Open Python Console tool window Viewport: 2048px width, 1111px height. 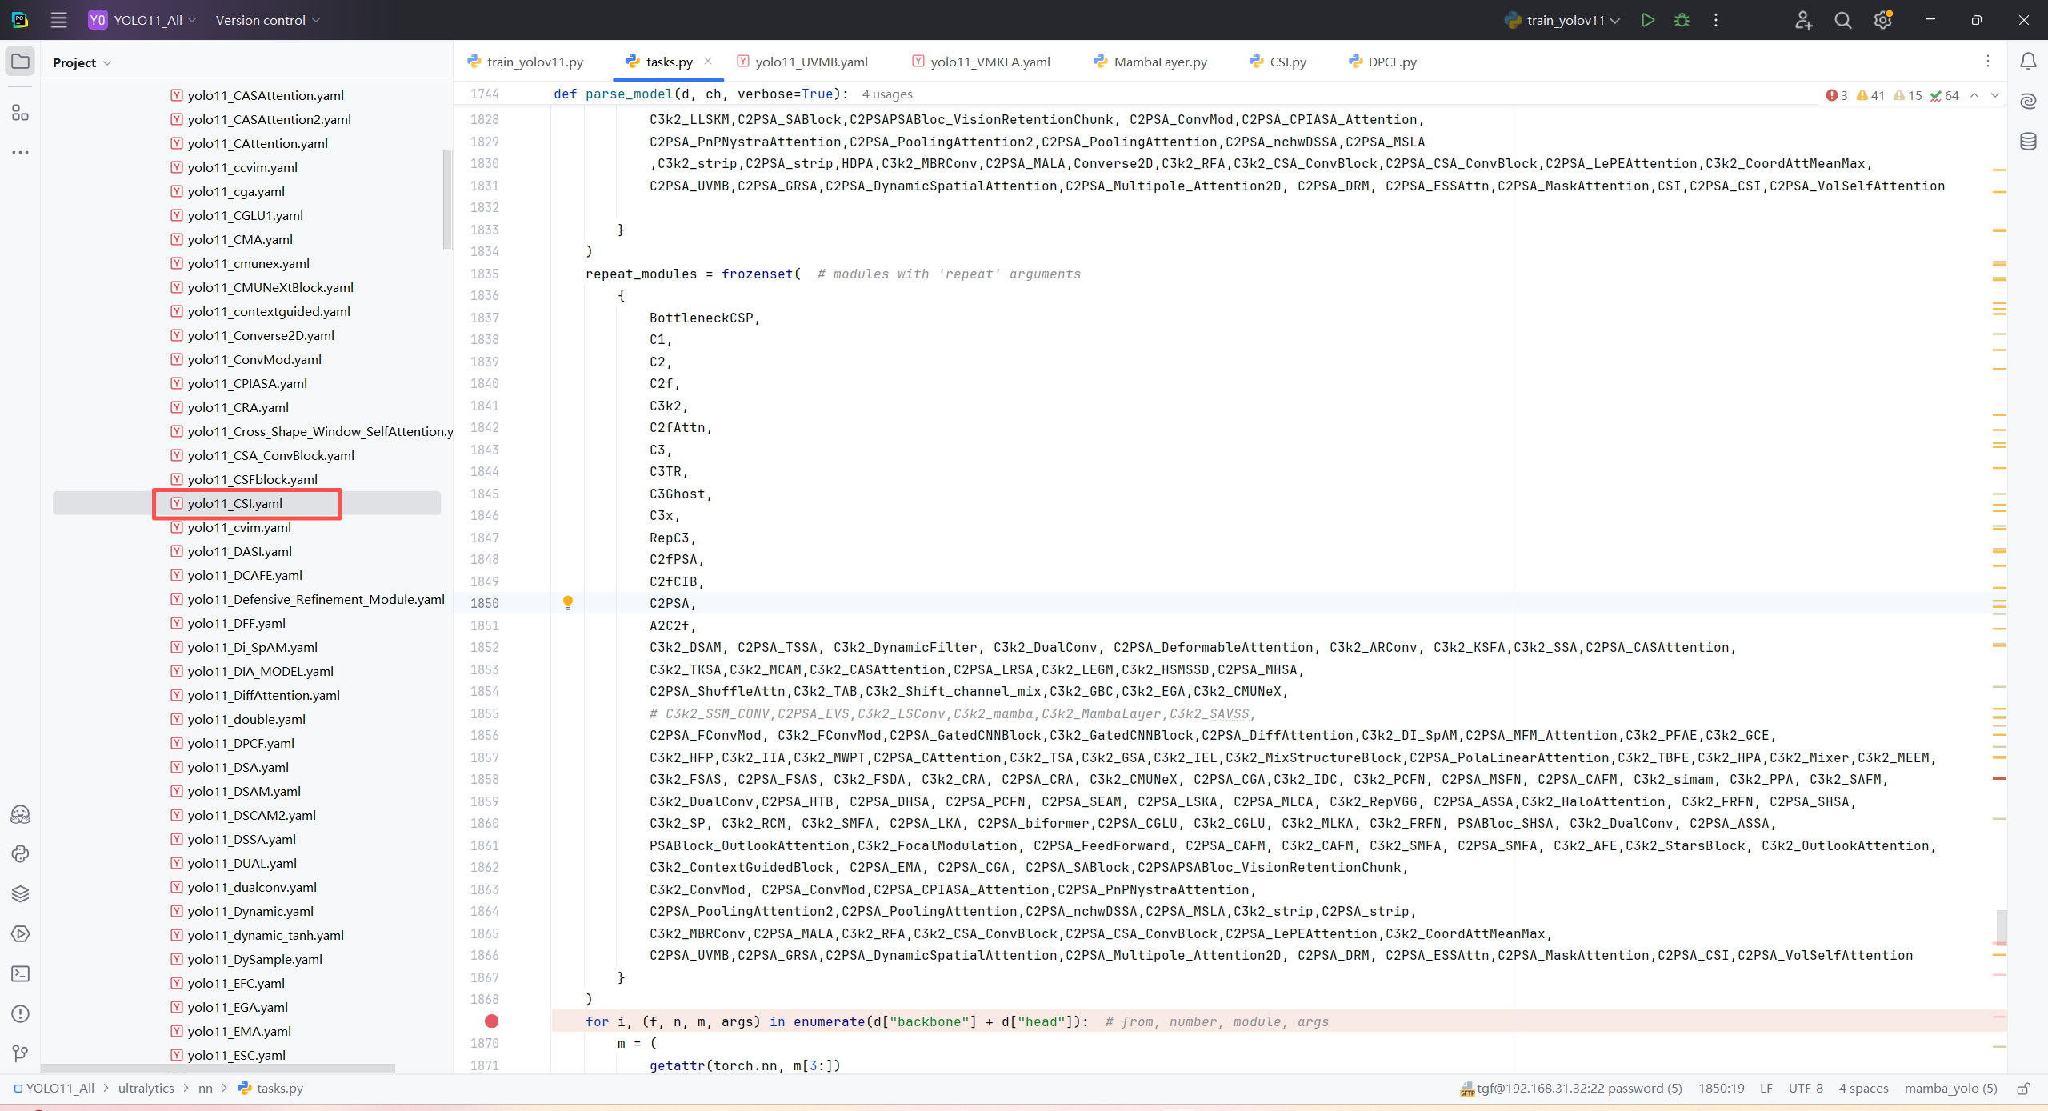click(x=20, y=853)
